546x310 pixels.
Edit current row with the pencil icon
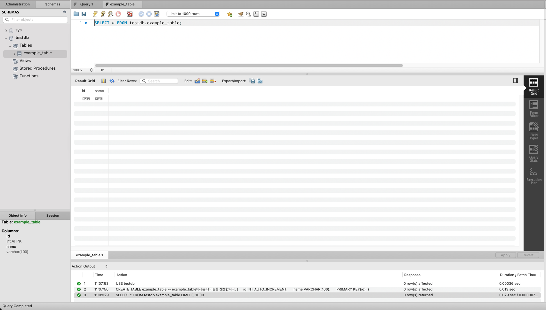click(197, 81)
